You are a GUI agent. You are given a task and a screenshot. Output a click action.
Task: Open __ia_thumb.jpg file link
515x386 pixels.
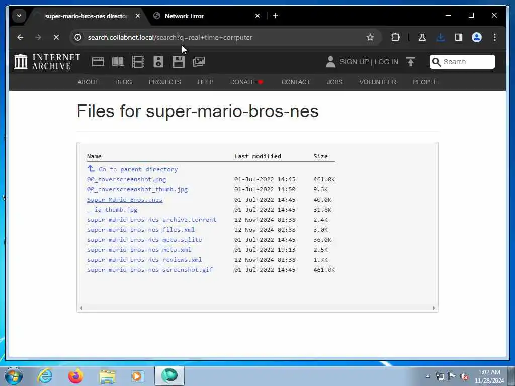pos(112,210)
